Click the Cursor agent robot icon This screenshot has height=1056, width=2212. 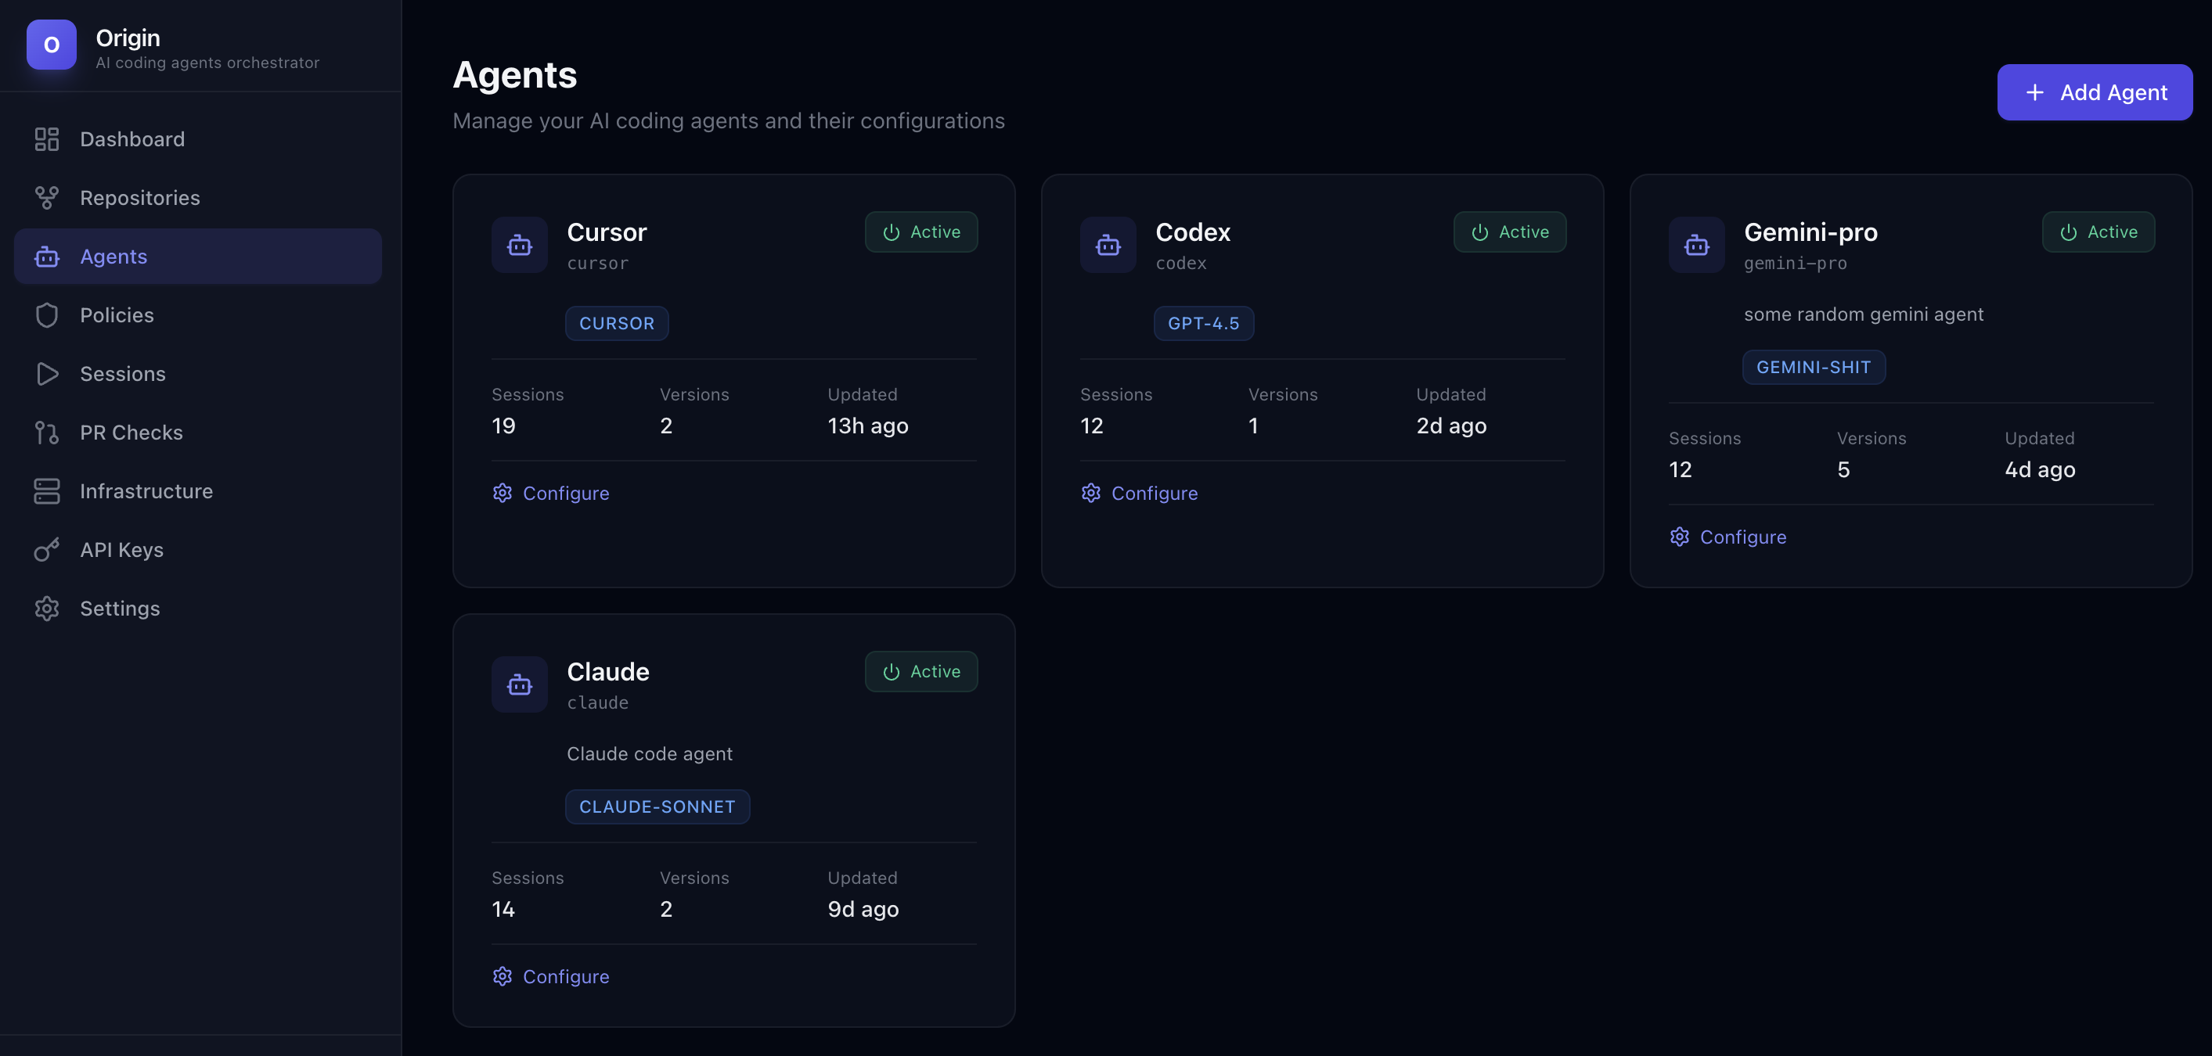(519, 245)
